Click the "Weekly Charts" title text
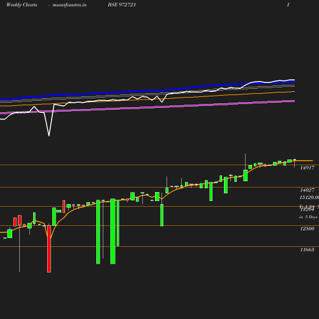Screen dimensions: 319x319 point(22,5)
